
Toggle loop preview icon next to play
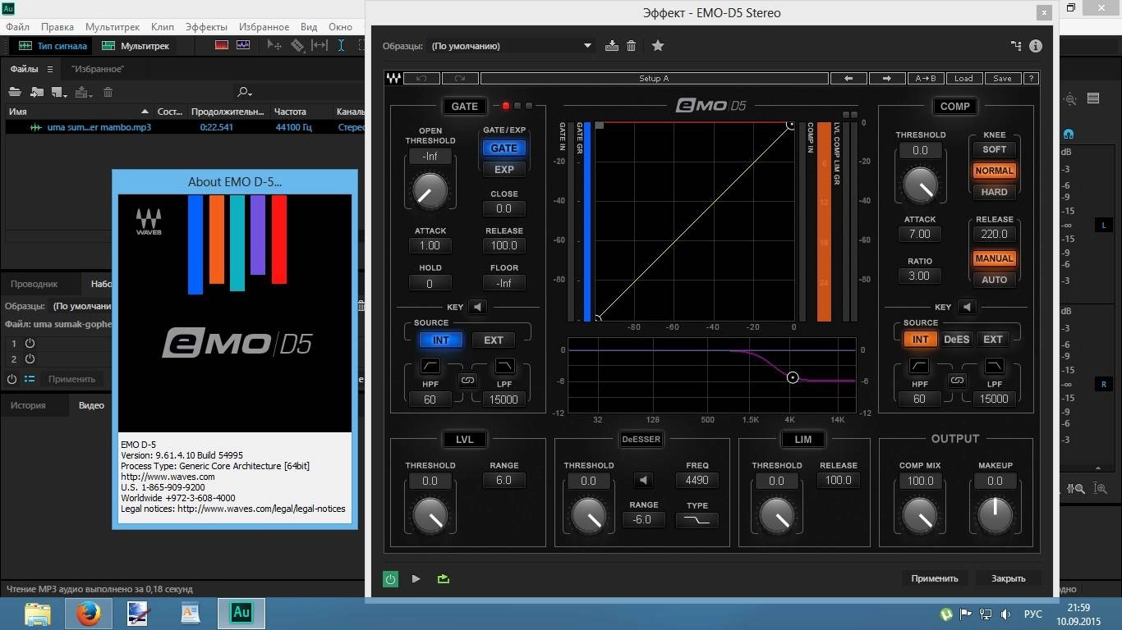click(x=444, y=578)
